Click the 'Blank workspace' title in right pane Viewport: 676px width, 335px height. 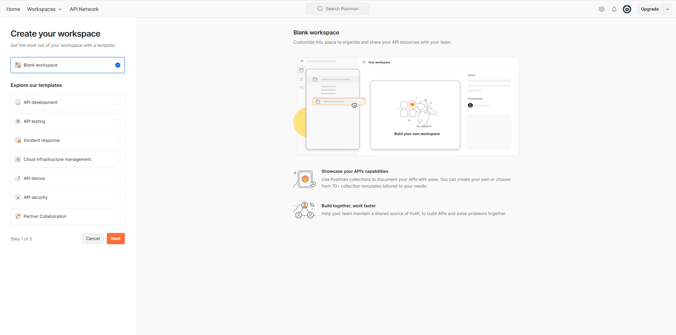[x=316, y=32]
